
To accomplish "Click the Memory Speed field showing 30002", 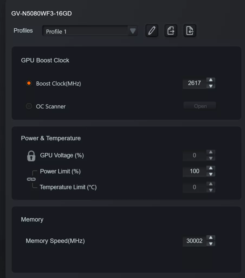I will (195, 241).
